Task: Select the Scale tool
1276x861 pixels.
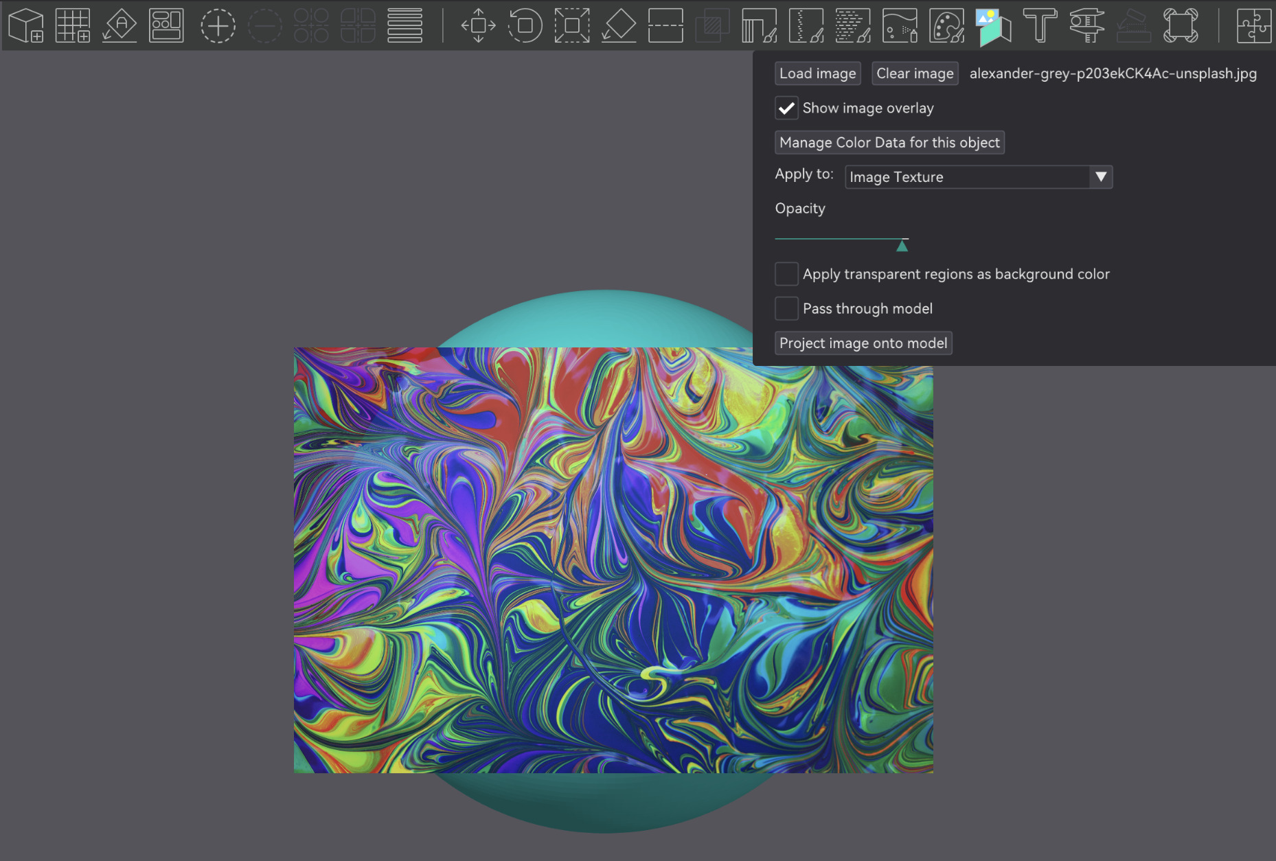Action: [x=572, y=25]
